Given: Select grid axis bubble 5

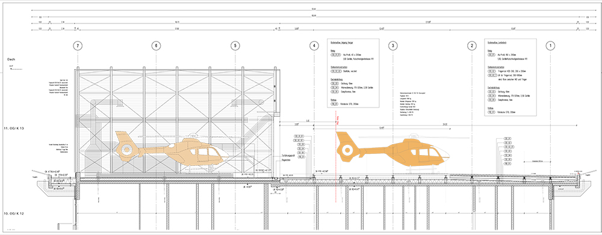Looking at the screenshot, I should (x=235, y=46).
